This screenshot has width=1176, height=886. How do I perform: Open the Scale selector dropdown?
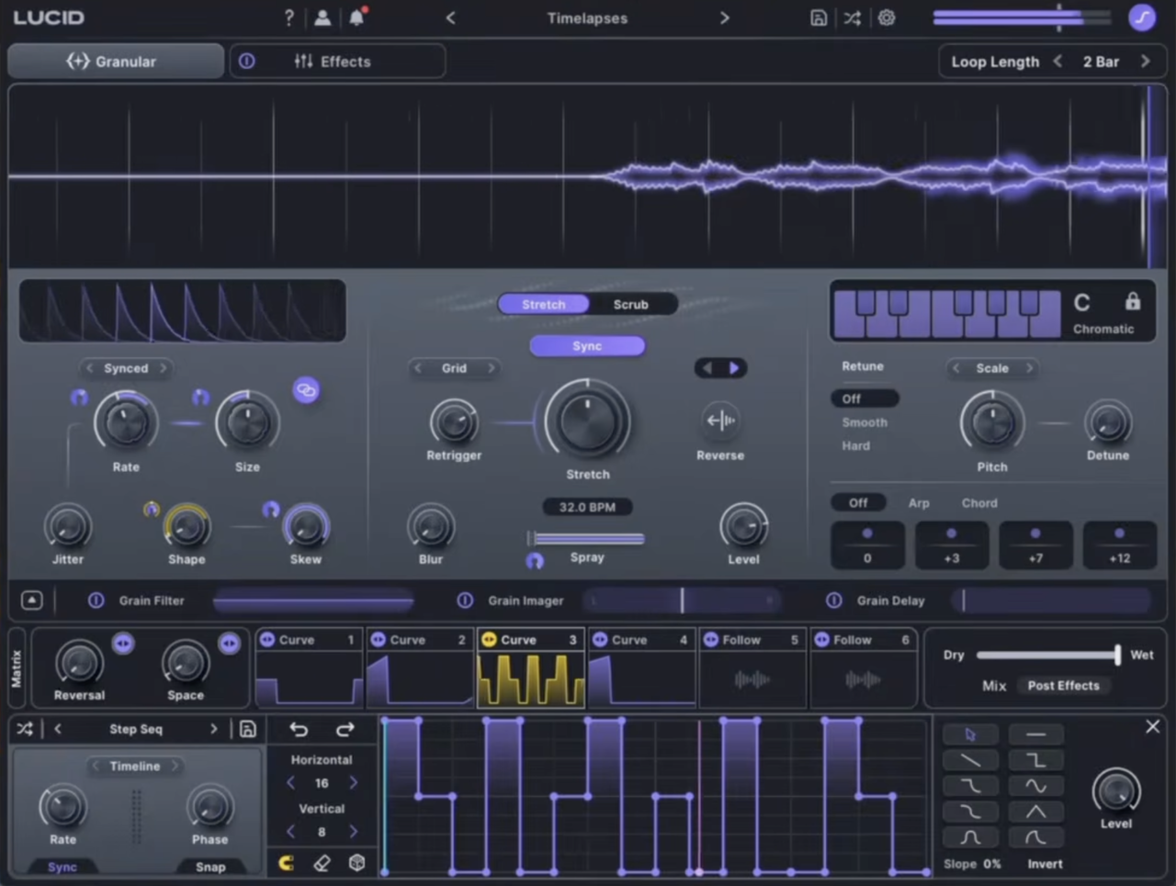point(992,368)
